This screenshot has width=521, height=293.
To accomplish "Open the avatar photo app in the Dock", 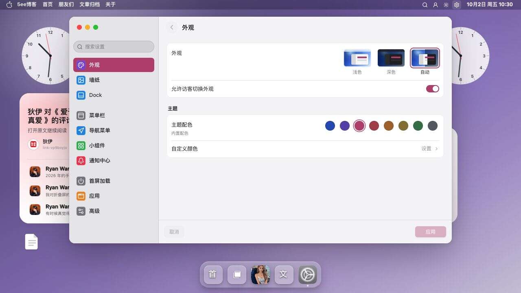I will click(x=260, y=274).
